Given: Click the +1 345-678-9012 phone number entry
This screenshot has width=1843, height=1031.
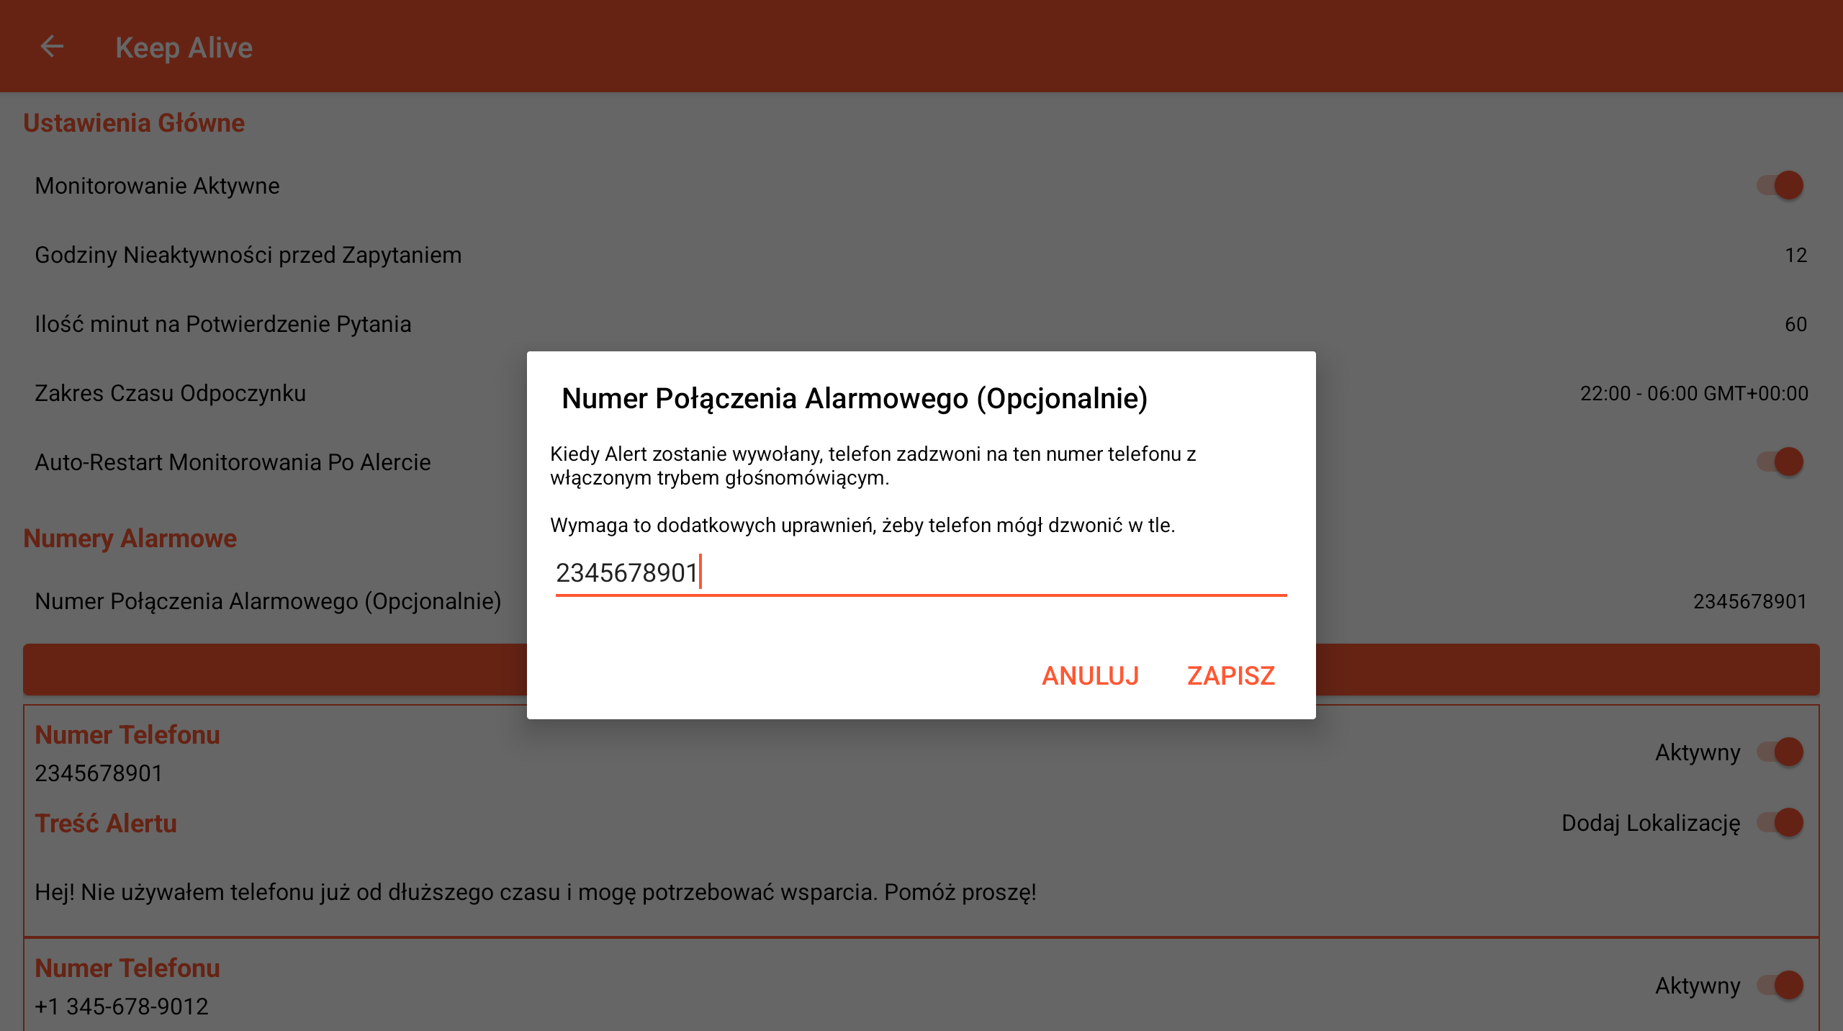Looking at the screenshot, I should (122, 1007).
